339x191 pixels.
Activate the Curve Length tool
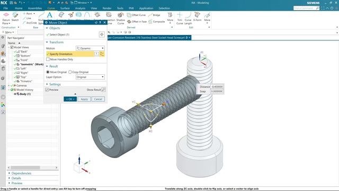click(x=188, y=18)
